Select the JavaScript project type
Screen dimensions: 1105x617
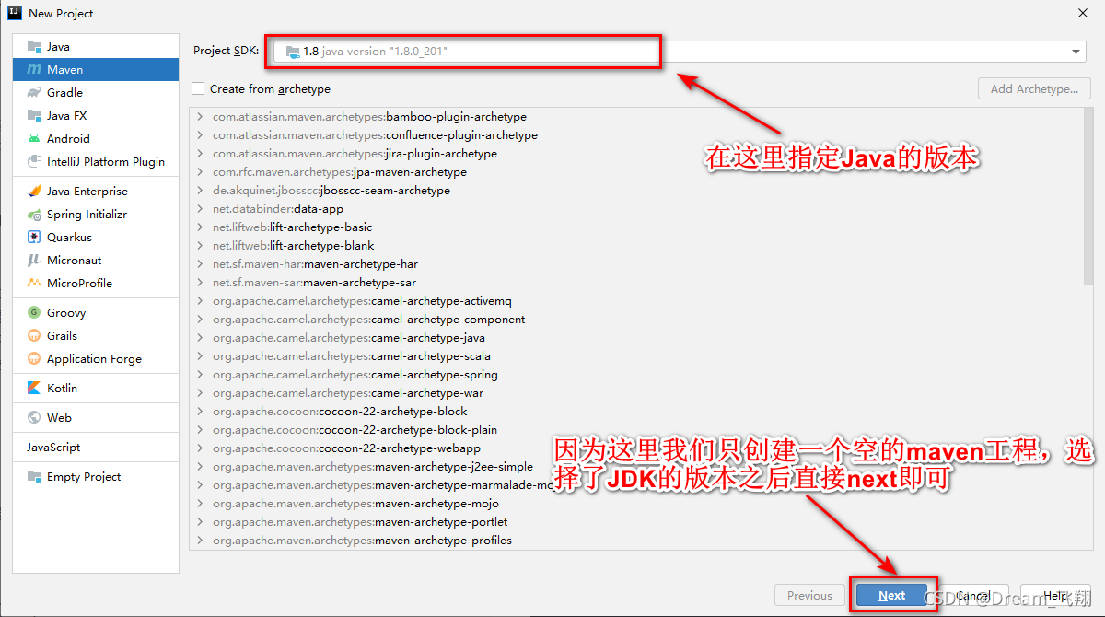pos(53,447)
